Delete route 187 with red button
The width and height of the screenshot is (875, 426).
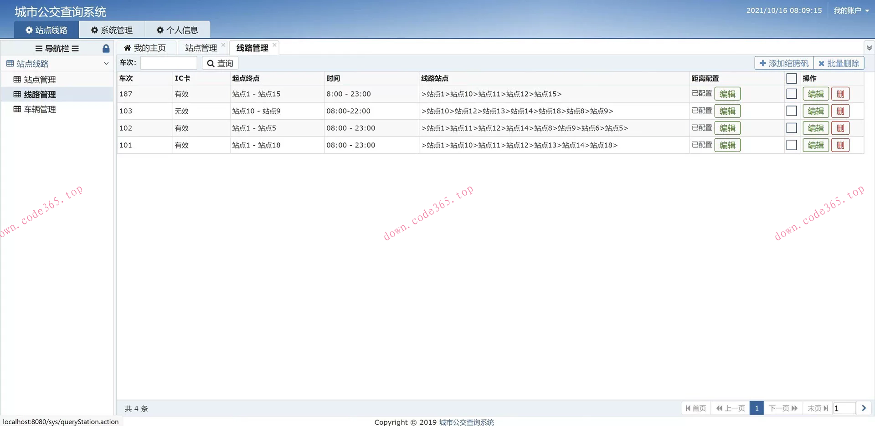[x=840, y=94]
